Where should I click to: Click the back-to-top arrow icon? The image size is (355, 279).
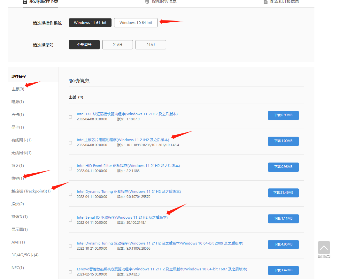(324, 248)
